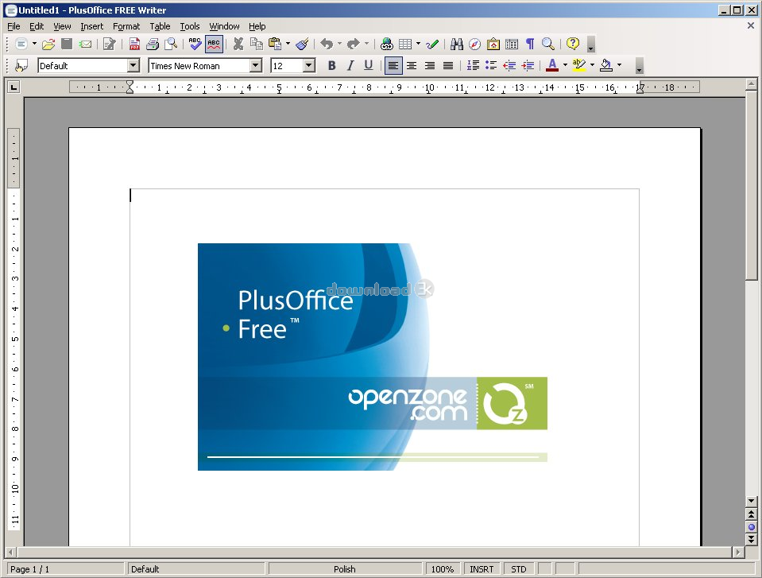Open the Navigator compass icon

click(475, 45)
